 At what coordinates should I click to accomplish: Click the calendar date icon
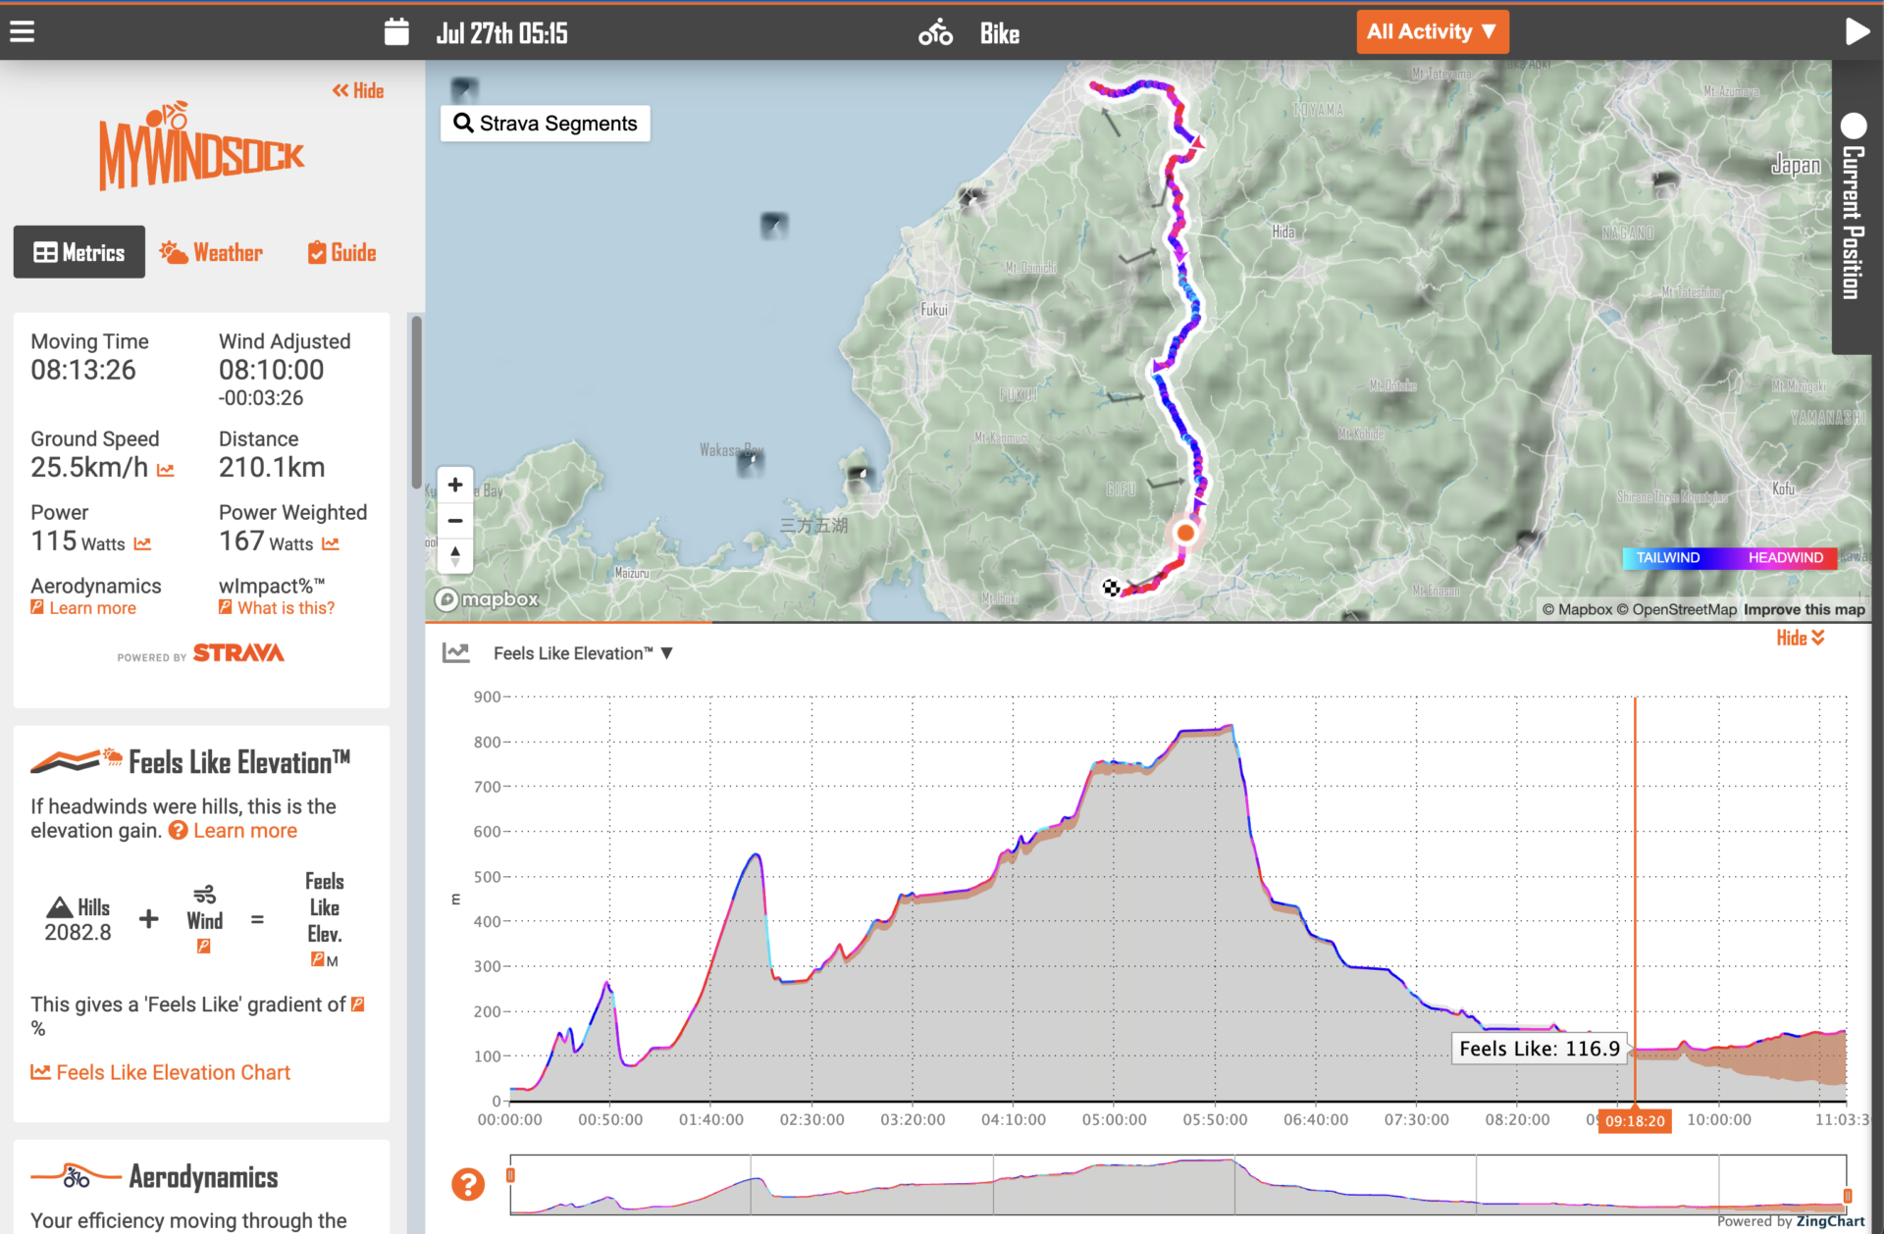coord(396,32)
